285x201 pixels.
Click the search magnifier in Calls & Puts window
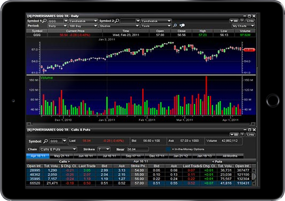pyautogui.click(x=46, y=141)
